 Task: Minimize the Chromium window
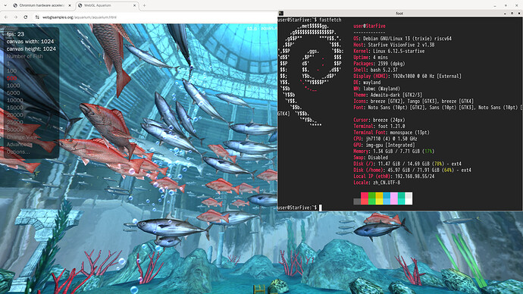[x=495, y=5]
